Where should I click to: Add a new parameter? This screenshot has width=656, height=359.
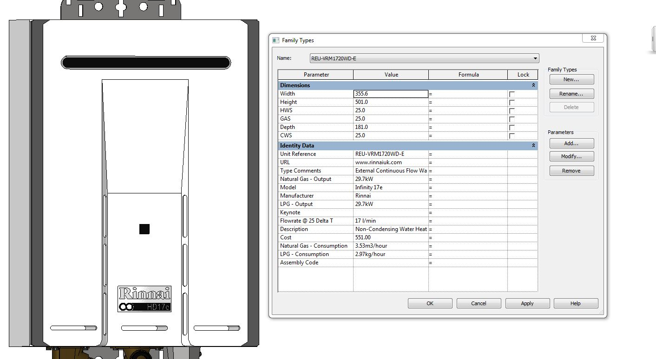(571, 143)
